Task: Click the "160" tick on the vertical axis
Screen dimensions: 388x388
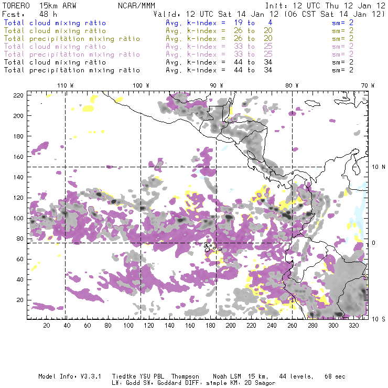Action: click(18, 157)
